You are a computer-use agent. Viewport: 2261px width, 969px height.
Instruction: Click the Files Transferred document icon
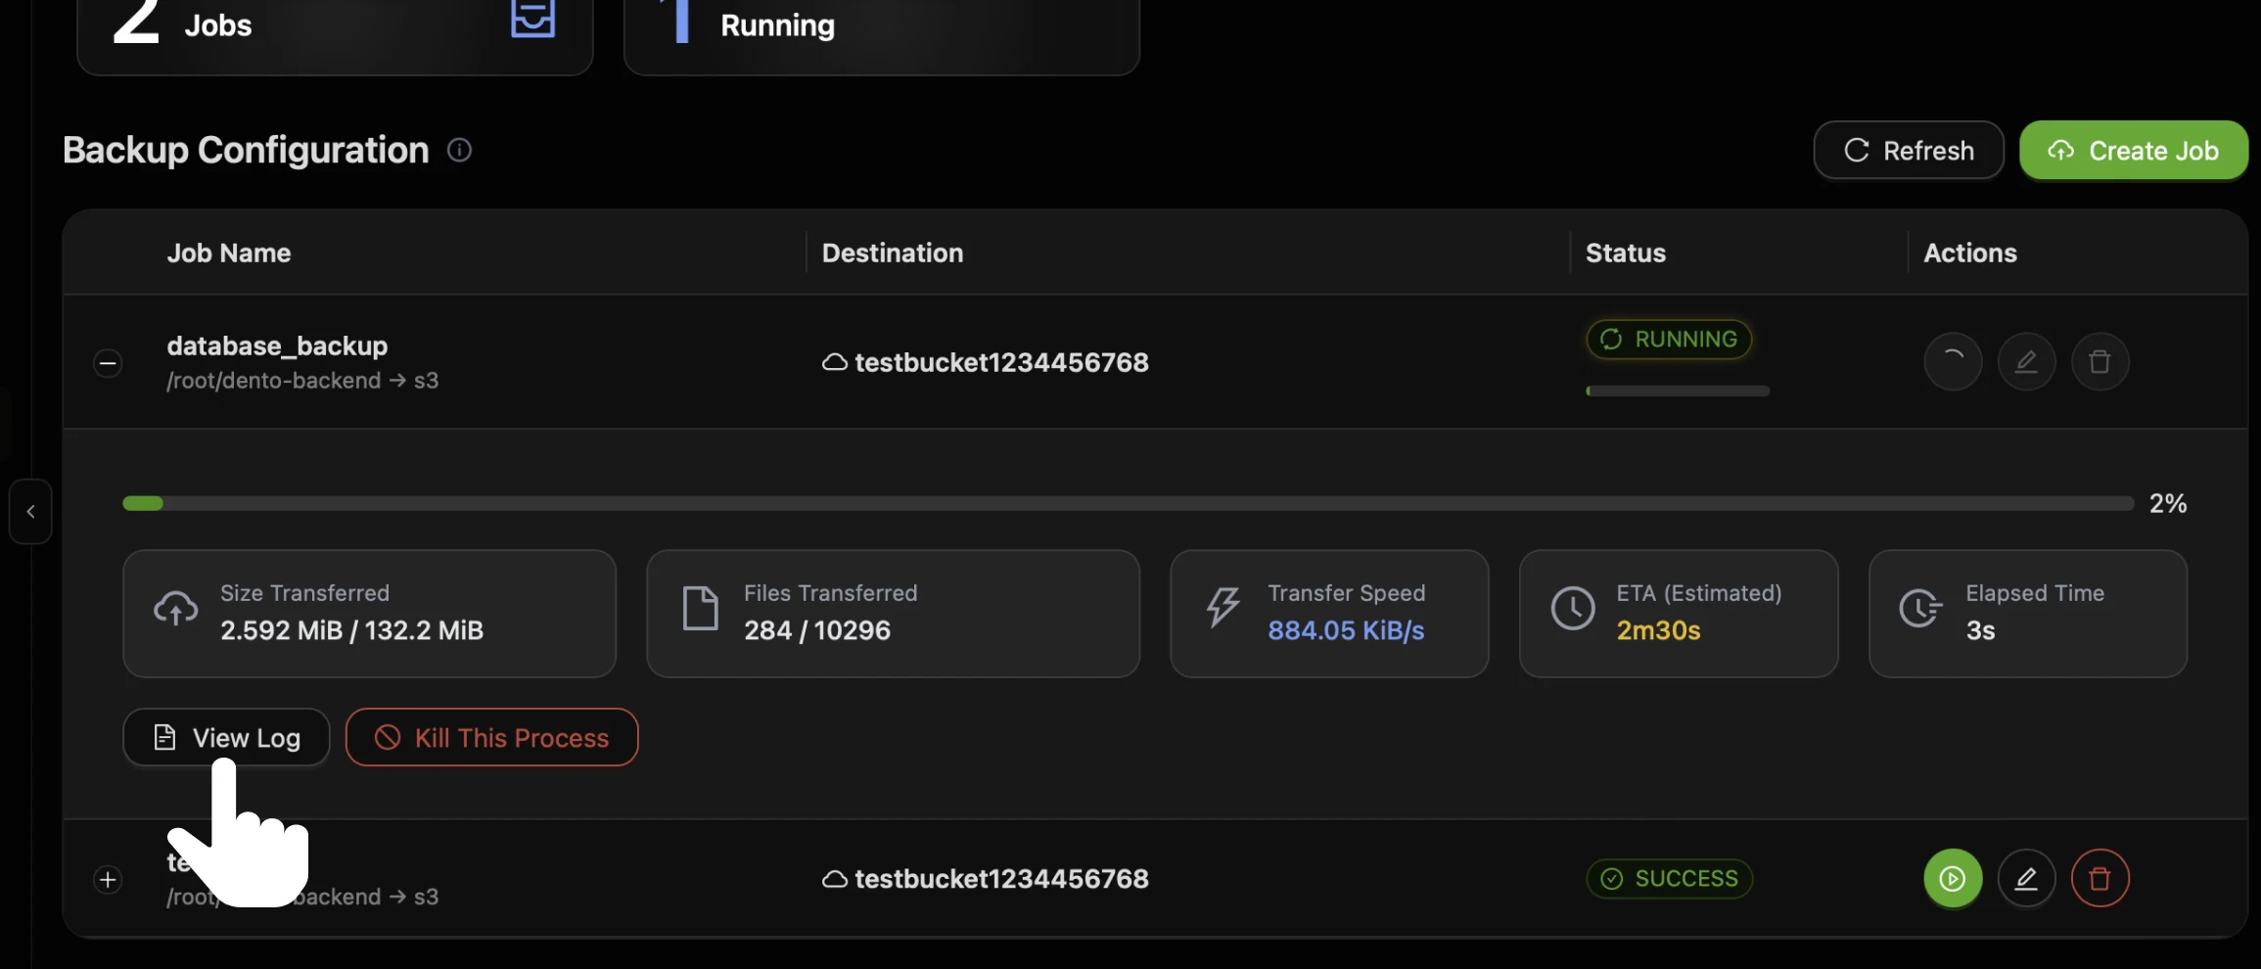coord(700,609)
